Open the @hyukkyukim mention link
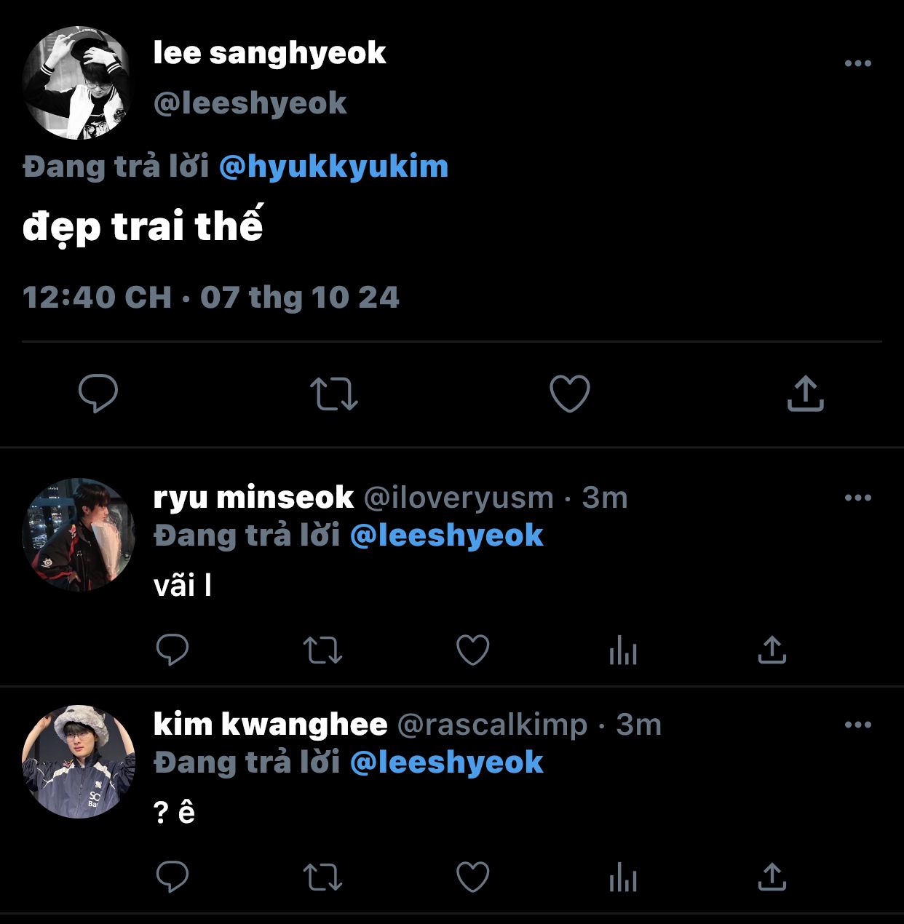The height and width of the screenshot is (924, 904). click(333, 167)
